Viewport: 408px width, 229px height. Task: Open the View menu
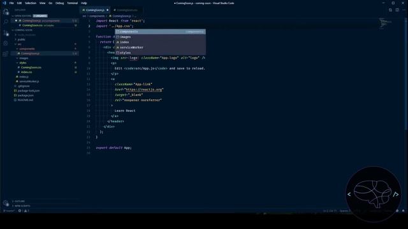click(x=43, y=3)
